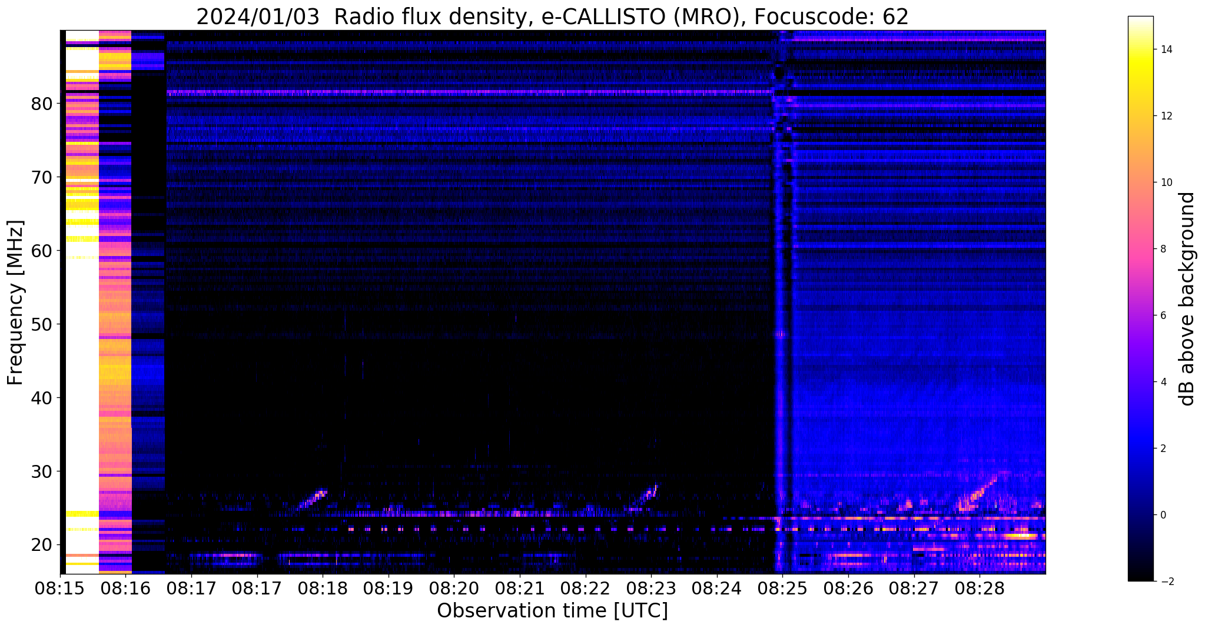The image size is (1205, 628).
Task: Click the x-axis time label '08:25'
Action: pyautogui.click(x=782, y=589)
